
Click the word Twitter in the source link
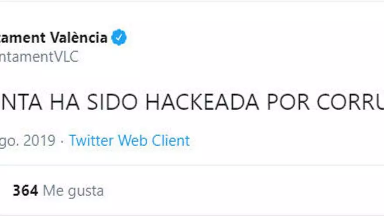coord(92,141)
